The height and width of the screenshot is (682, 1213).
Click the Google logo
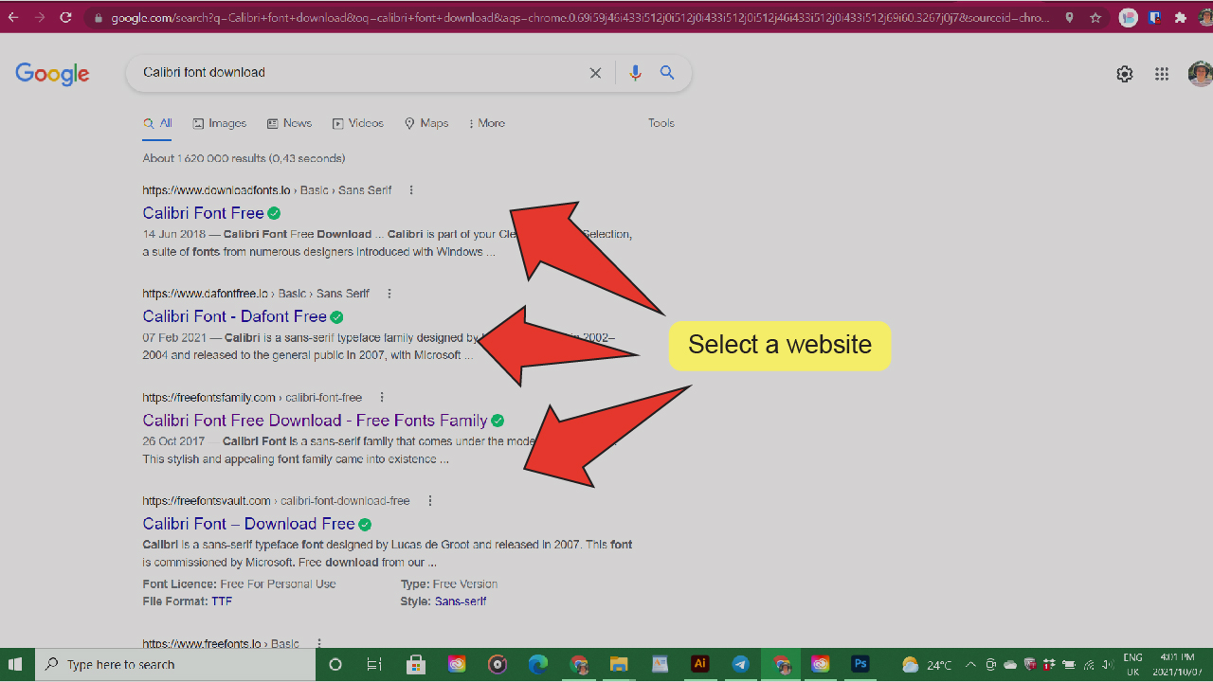(52, 74)
